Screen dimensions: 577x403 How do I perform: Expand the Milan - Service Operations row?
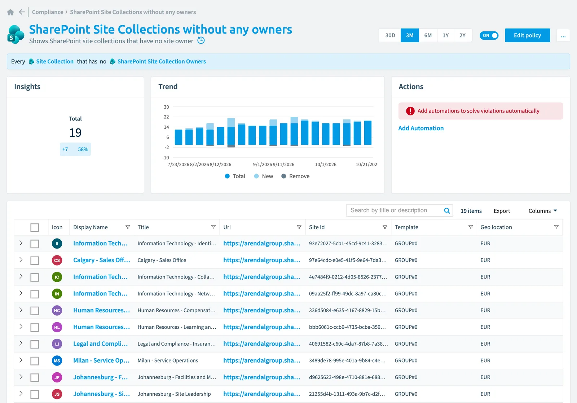(x=21, y=360)
